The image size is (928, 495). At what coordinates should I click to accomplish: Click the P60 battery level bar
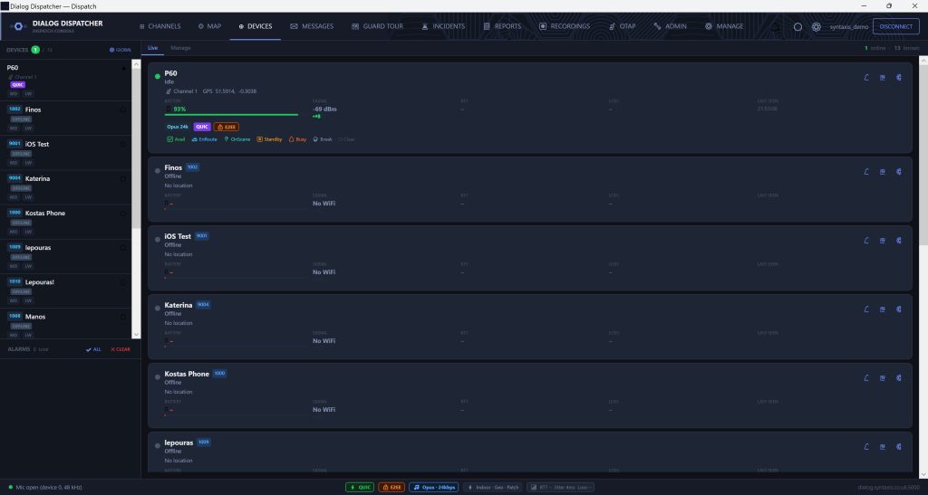[231, 114]
